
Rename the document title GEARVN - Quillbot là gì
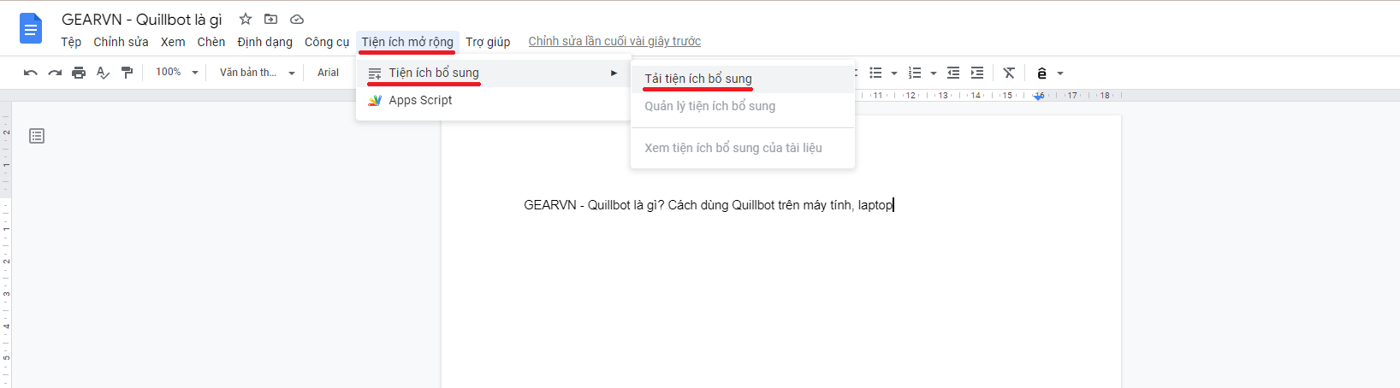coord(142,19)
